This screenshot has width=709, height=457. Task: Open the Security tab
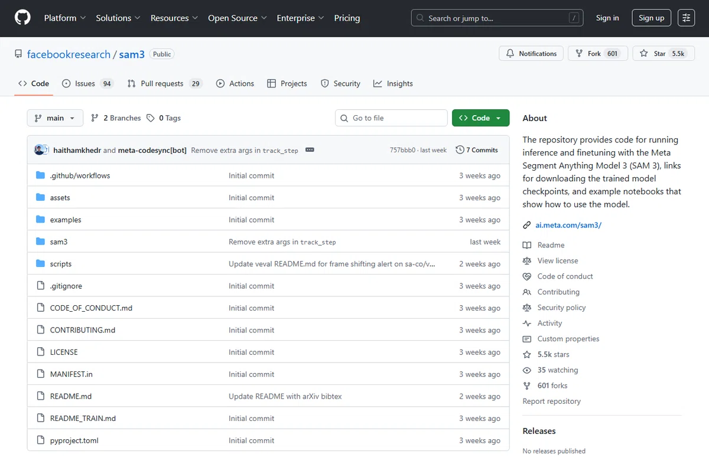(340, 84)
